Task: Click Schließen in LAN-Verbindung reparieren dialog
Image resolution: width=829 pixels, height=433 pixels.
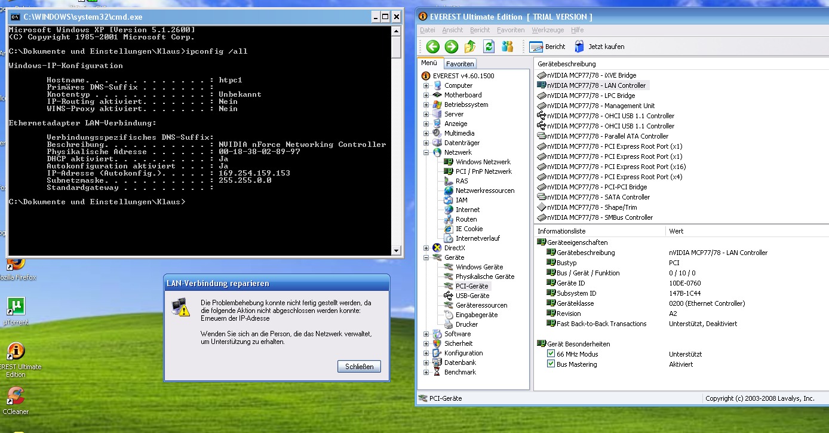Action: [x=360, y=367]
